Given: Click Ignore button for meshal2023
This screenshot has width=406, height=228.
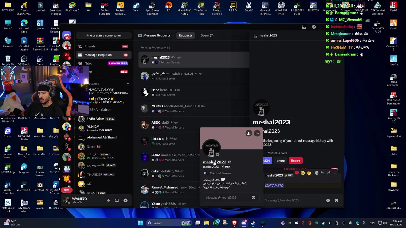Looking at the screenshot, I should click(x=280, y=161).
